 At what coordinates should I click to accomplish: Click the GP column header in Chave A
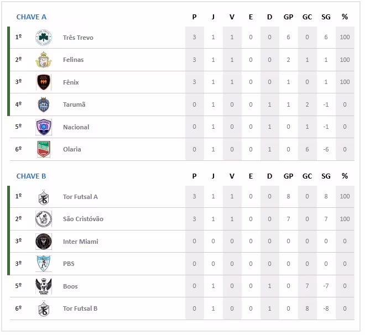(288, 17)
